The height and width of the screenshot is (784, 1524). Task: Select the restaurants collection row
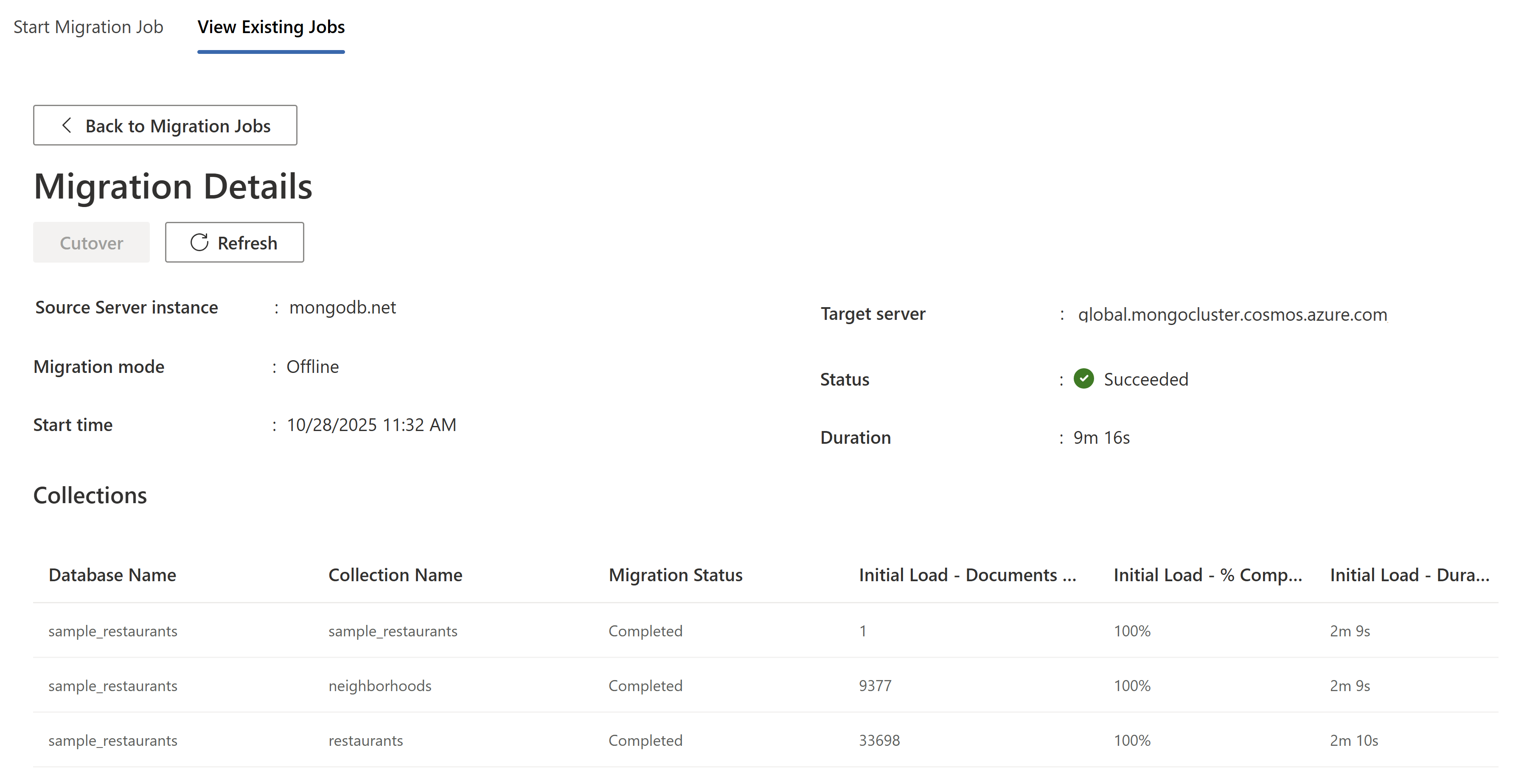point(366,740)
